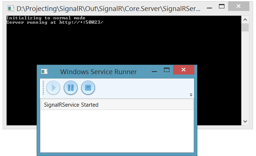The width and height of the screenshot is (256, 156).
Task: Stop the service with the stop button
Action: (88, 88)
